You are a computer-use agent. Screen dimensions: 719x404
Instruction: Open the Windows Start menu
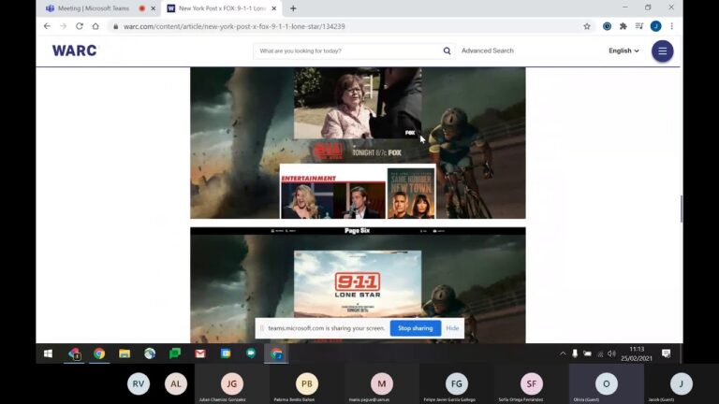click(x=48, y=353)
